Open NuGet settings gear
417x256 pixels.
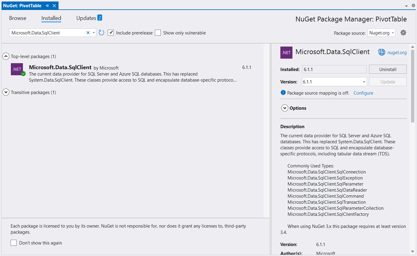click(403, 33)
